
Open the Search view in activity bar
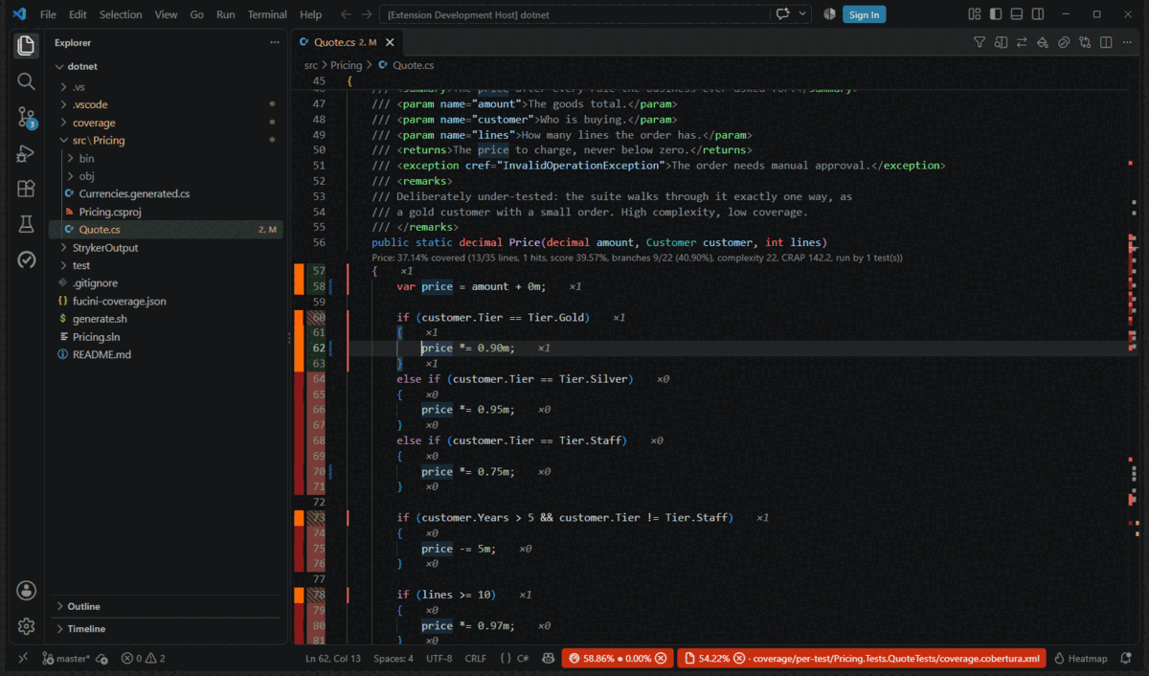(26, 81)
